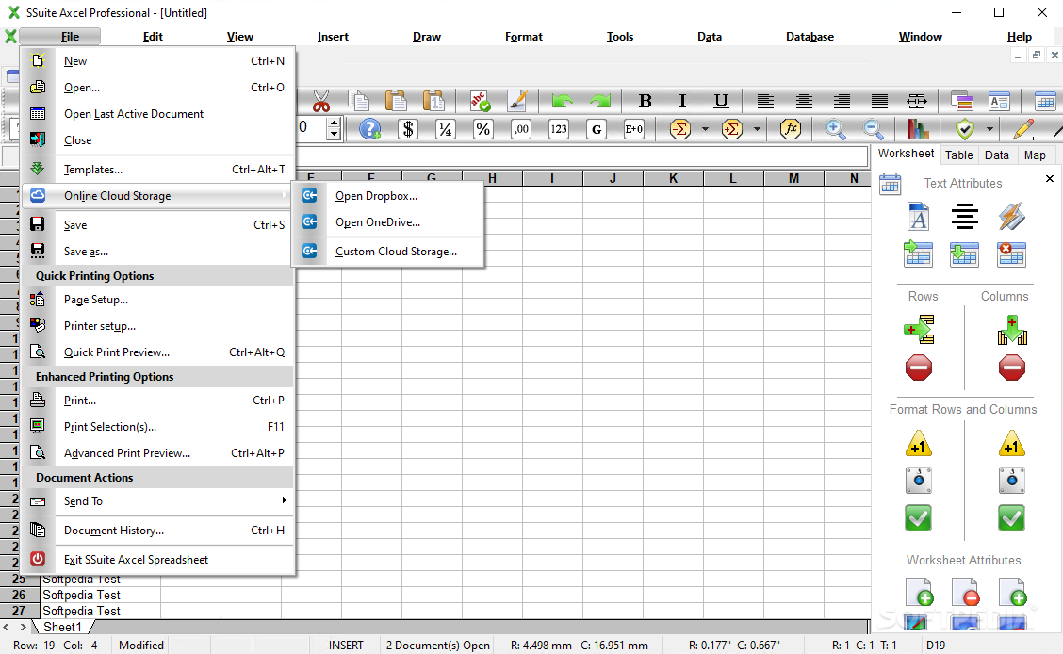Apply G general number format

point(597,129)
